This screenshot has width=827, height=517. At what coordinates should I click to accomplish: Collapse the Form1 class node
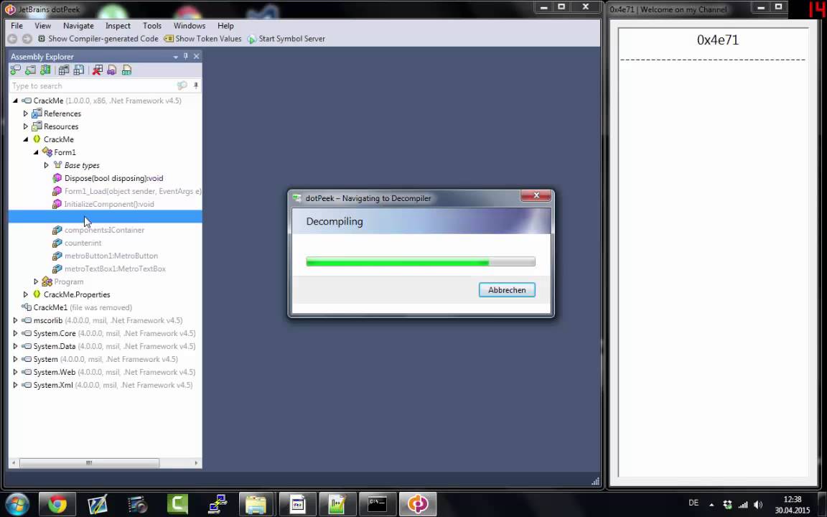pyautogui.click(x=36, y=152)
